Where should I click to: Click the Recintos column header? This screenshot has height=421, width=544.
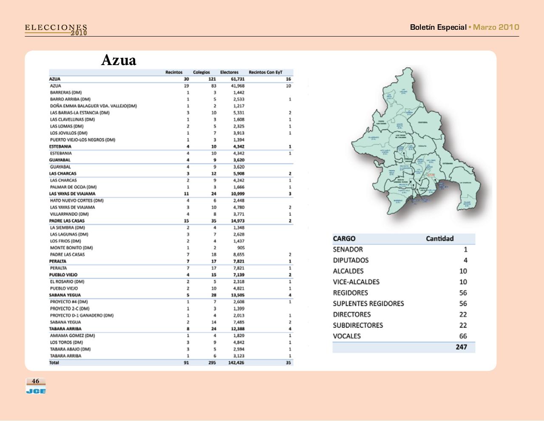click(174, 72)
